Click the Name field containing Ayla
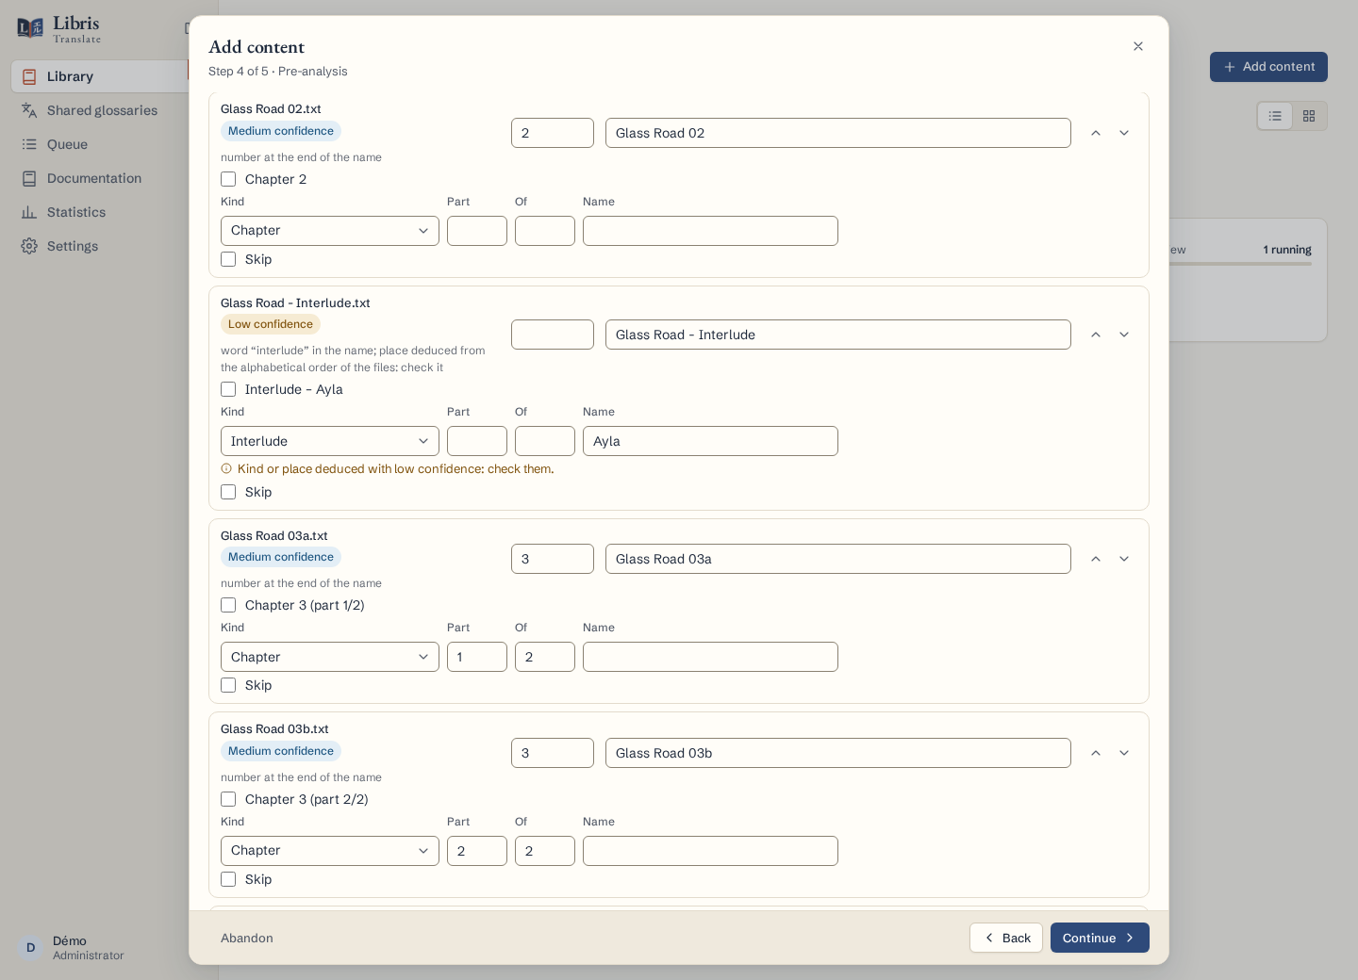 coord(710,441)
